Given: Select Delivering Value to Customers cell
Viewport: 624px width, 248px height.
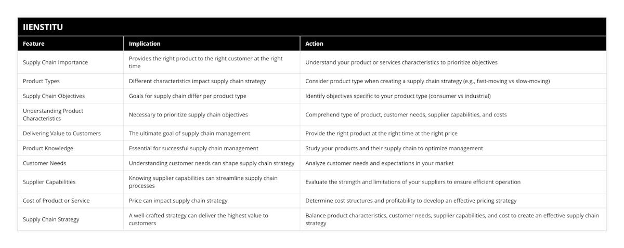Looking at the screenshot, I should pyautogui.click(x=61, y=134).
